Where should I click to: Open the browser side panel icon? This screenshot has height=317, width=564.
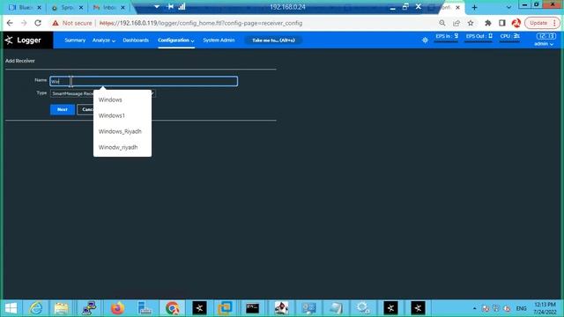click(502, 23)
